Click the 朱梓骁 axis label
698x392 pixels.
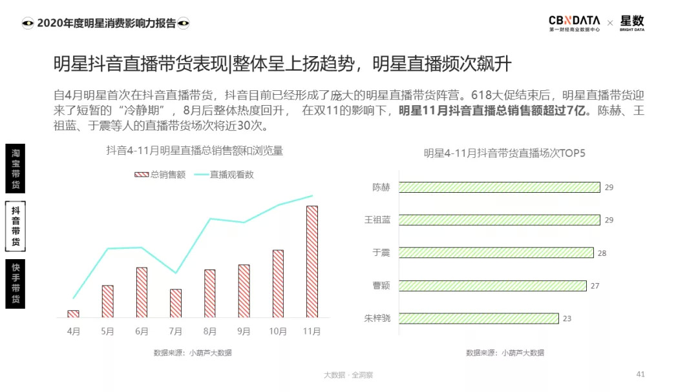pos(377,318)
